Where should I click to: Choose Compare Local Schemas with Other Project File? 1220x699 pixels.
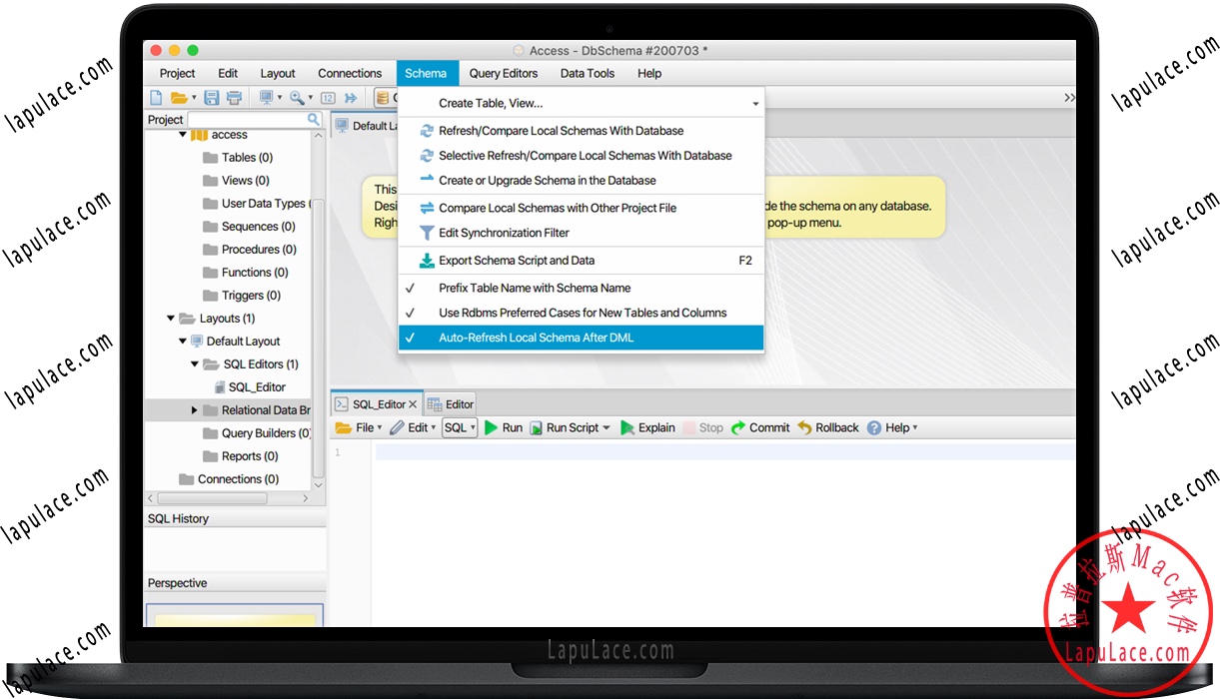pos(581,208)
